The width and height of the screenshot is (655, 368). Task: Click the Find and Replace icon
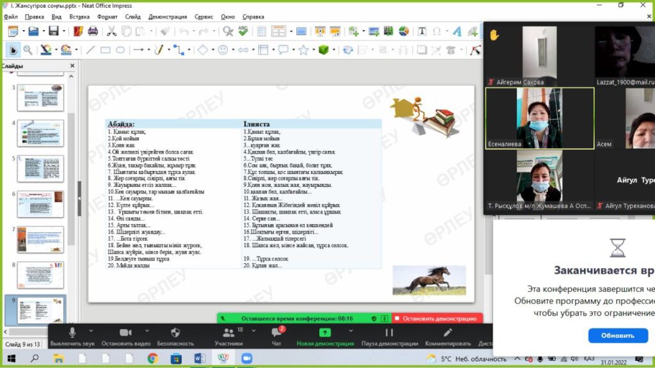[228, 31]
